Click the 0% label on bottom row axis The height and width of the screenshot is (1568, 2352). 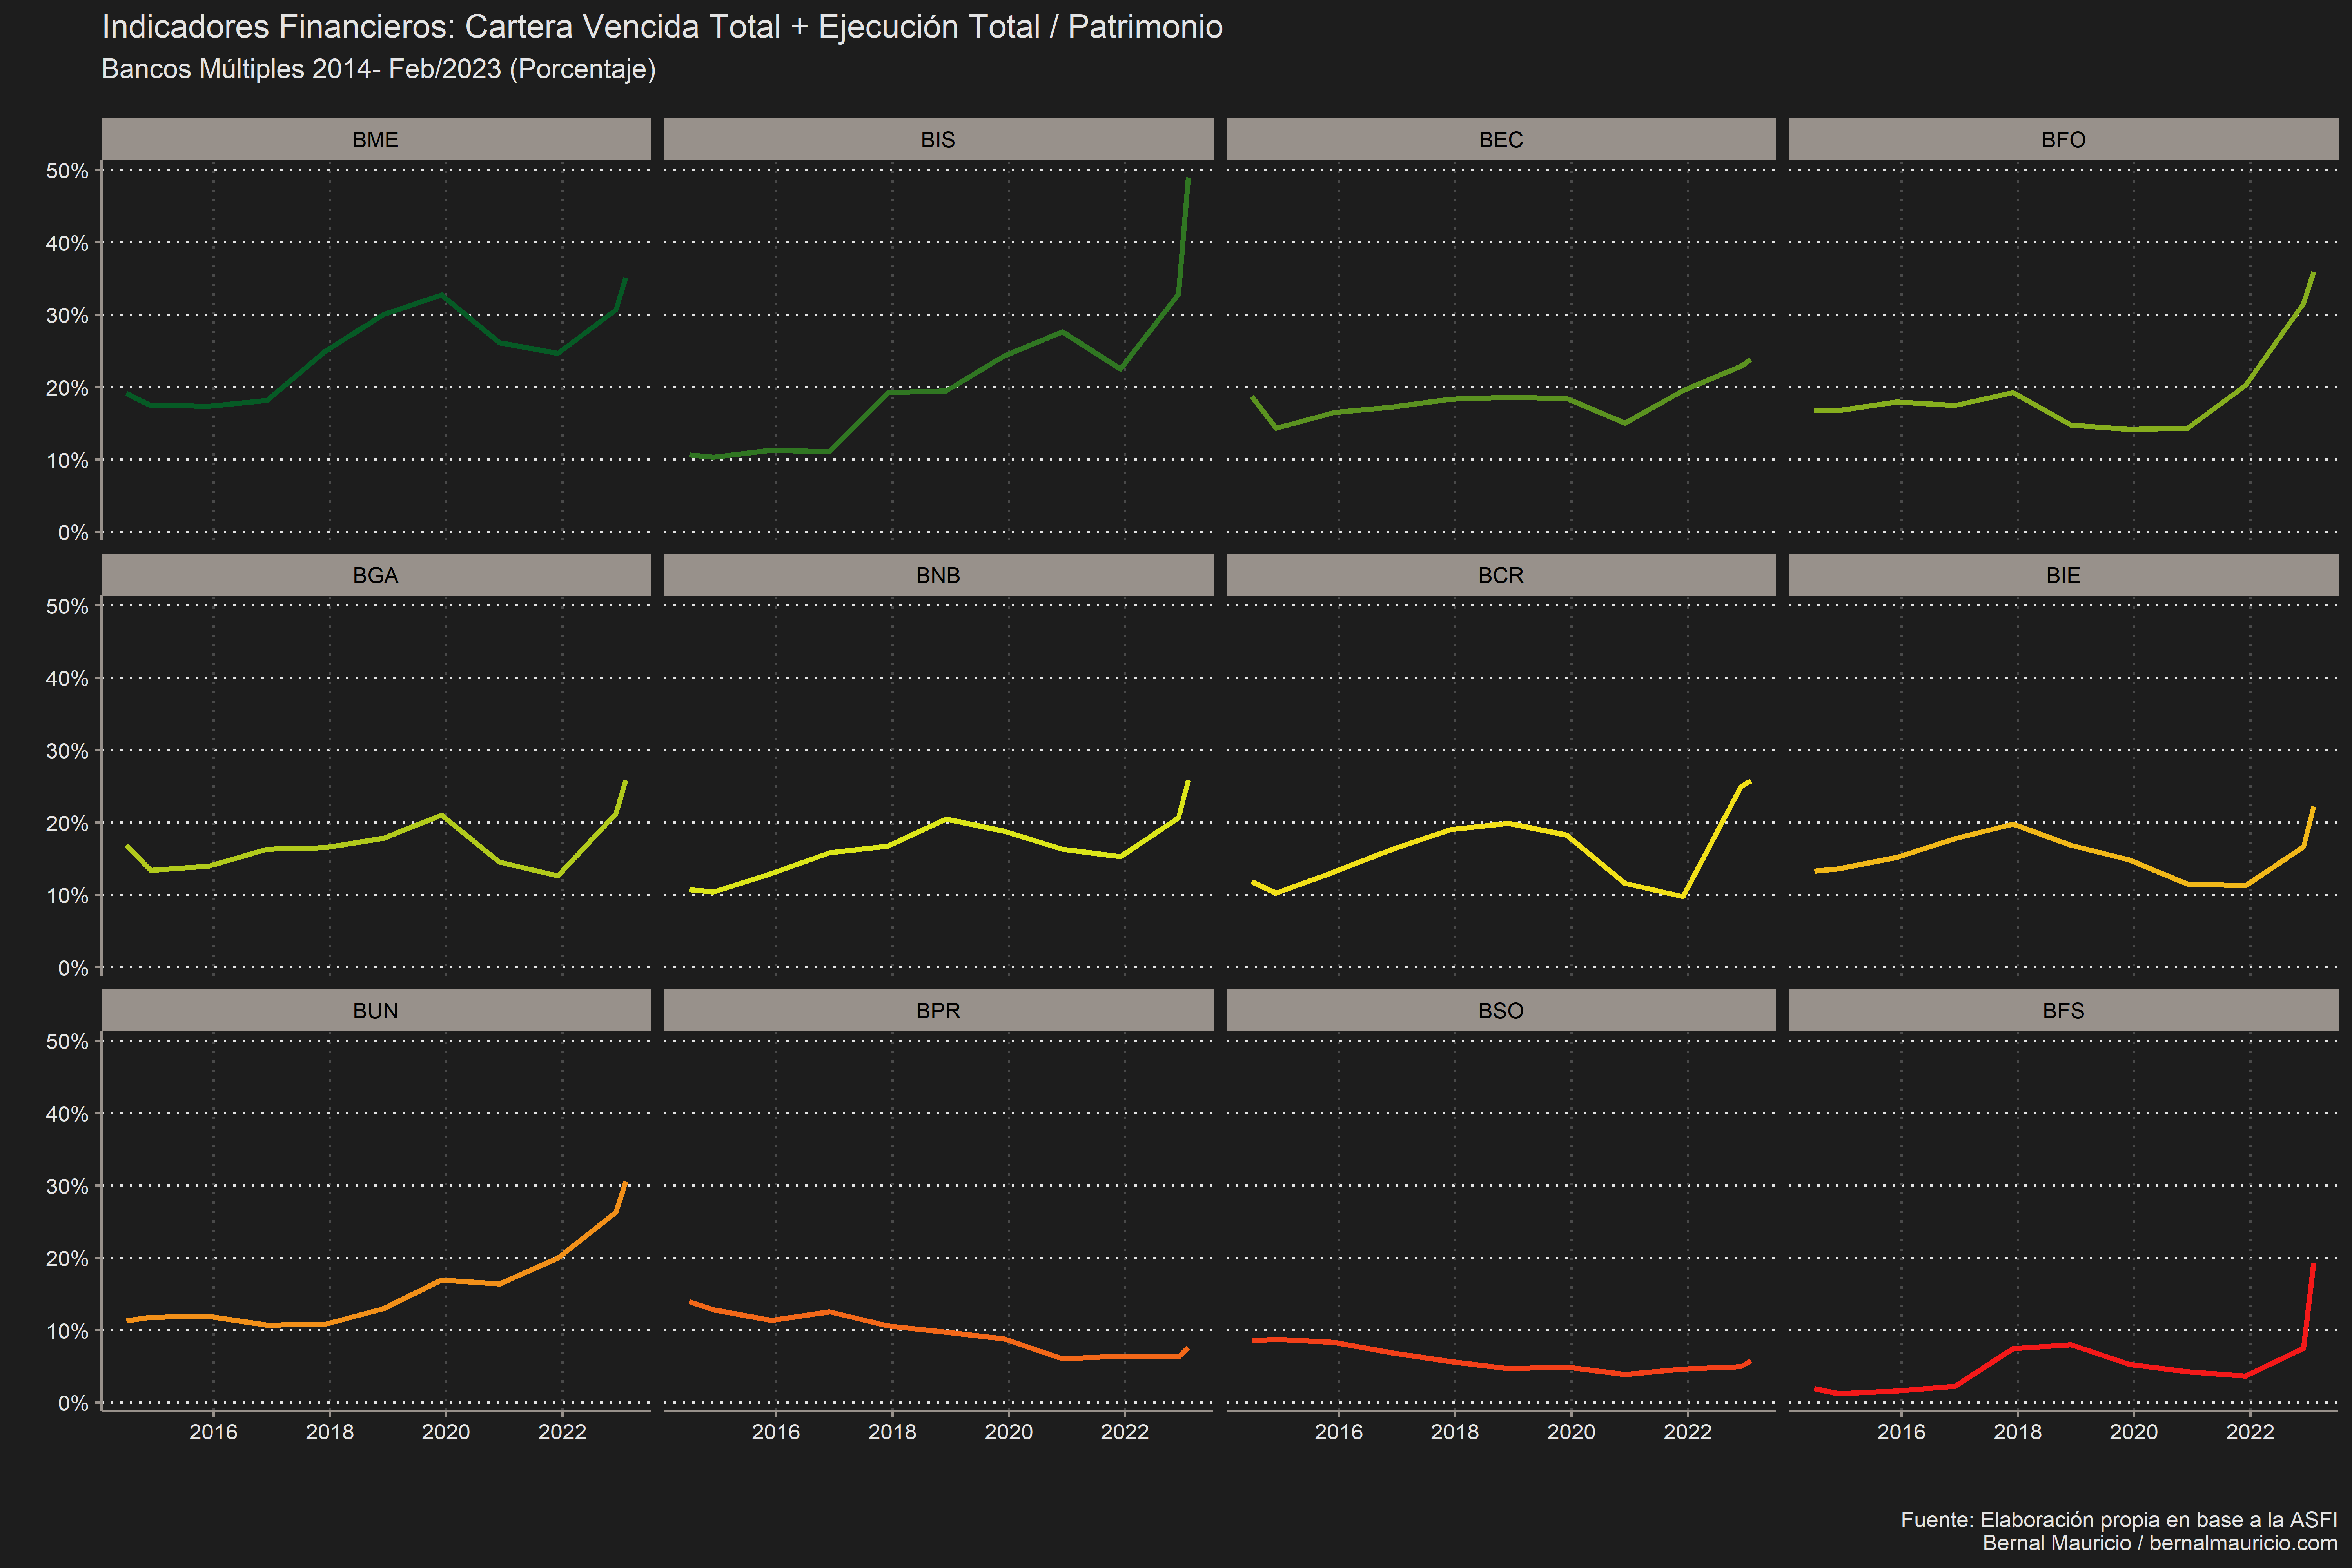tap(73, 1403)
